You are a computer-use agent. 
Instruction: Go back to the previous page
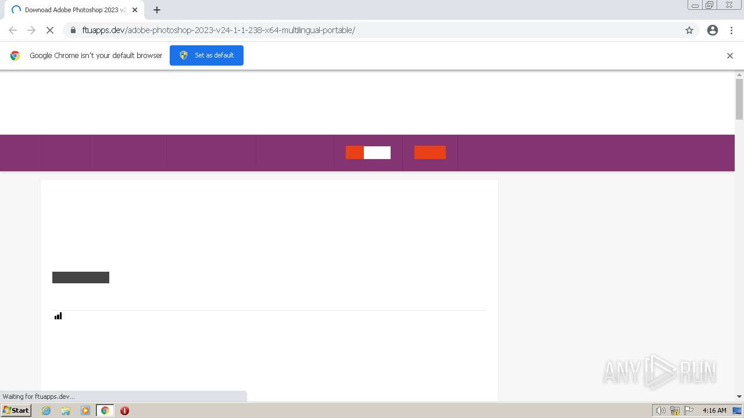click(x=13, y=30)
